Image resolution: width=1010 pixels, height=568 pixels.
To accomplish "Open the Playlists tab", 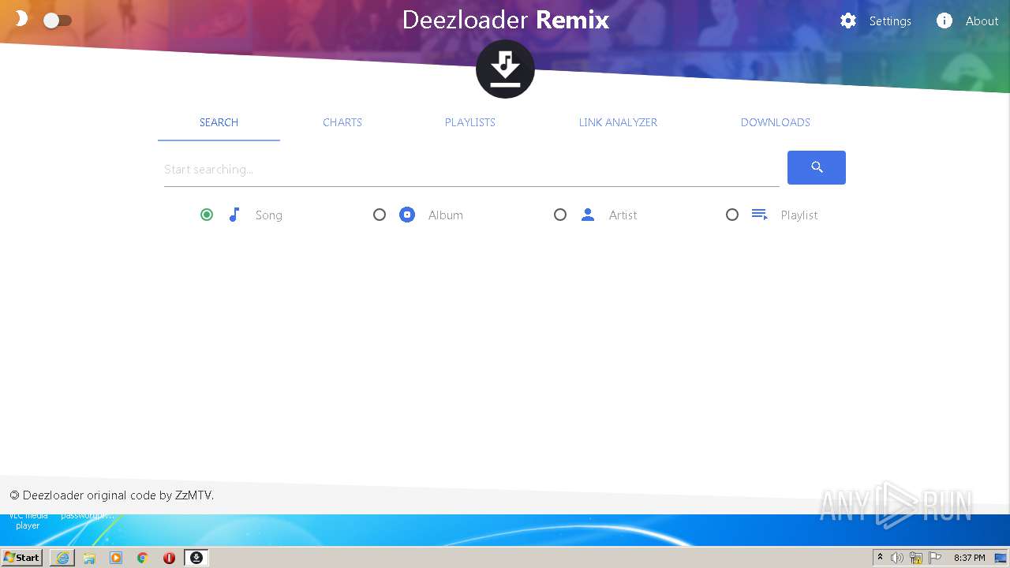I will point(470,122).
